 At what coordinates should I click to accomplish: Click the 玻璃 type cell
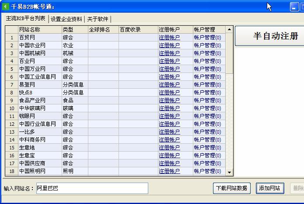[x=75, y=108]
